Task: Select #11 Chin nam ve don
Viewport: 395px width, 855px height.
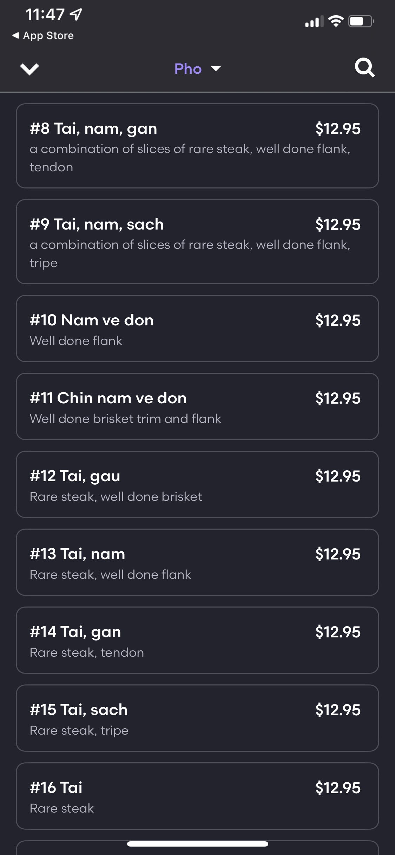Action: pyautogui.click(x=197, y=406)
